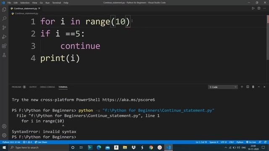
Task: Split the editor to the right
Action: [x=259, y=8]
